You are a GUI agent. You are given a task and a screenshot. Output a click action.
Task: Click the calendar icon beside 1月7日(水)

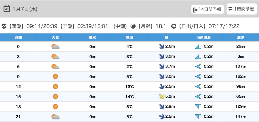point(7,9)
